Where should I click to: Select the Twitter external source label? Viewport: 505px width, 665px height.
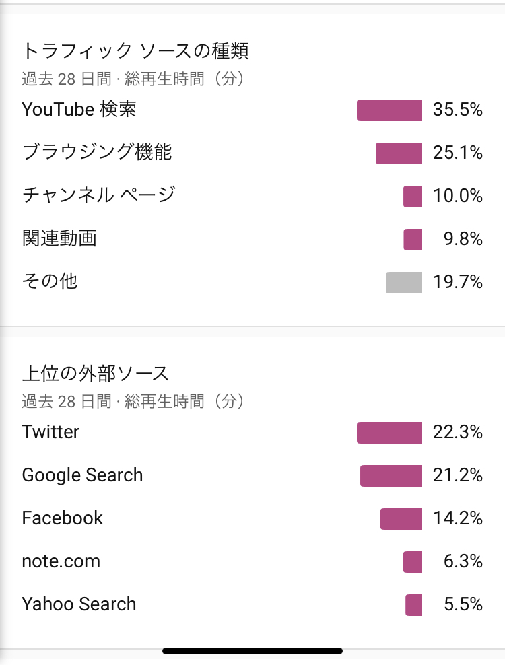pos(50,432)
